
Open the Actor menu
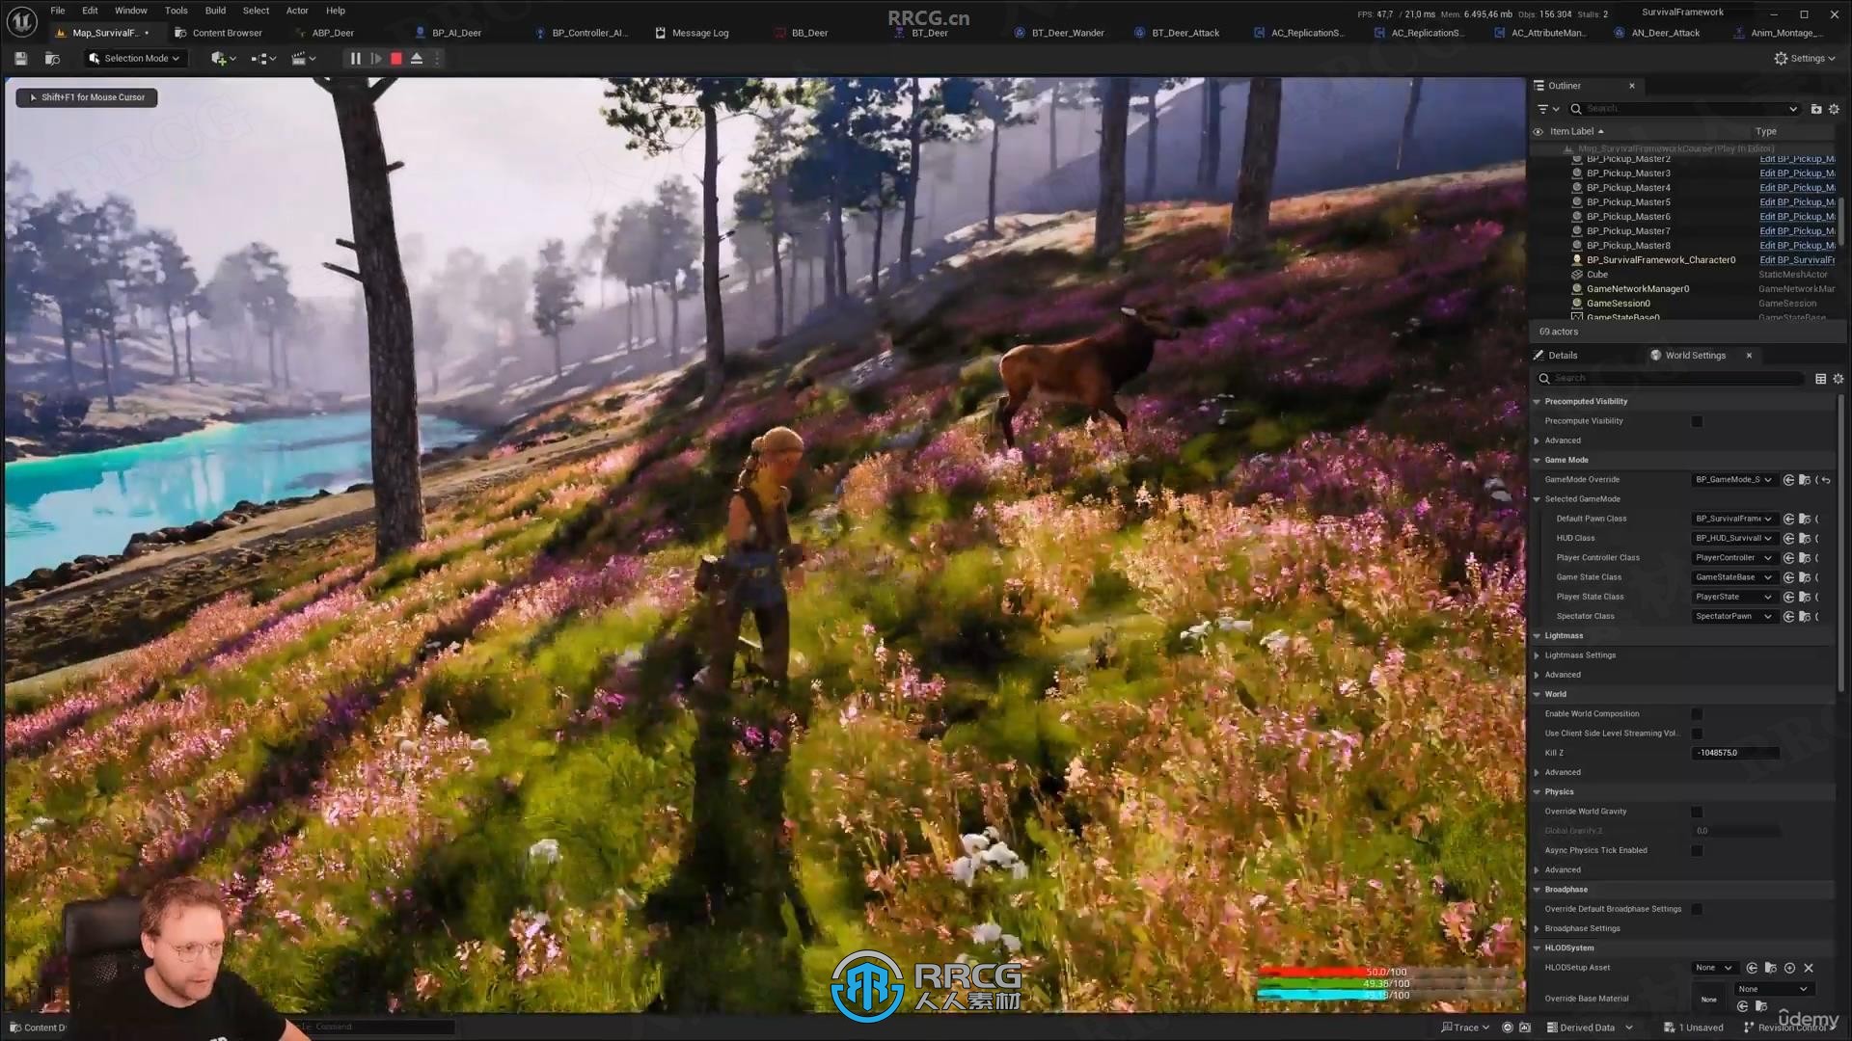click(x=297, y=11)
